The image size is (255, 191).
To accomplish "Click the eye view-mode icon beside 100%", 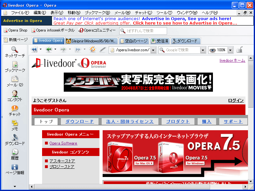I will pyautogui.click(x=212, y=50).
